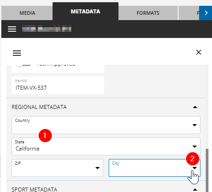Click the partially hidden tab after Formats
The image size is (212, 192).
pos(189,13)
